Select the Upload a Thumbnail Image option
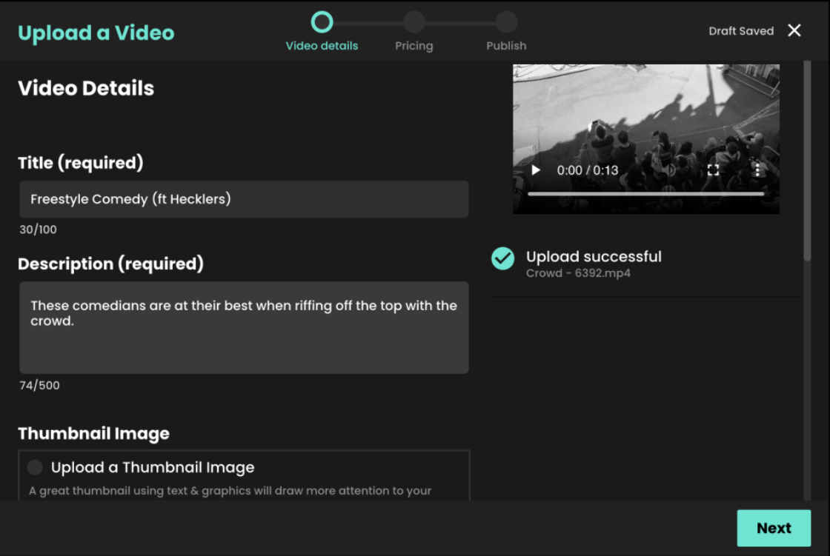This screenshot has height=556, width=830. [x=35, y=467]
